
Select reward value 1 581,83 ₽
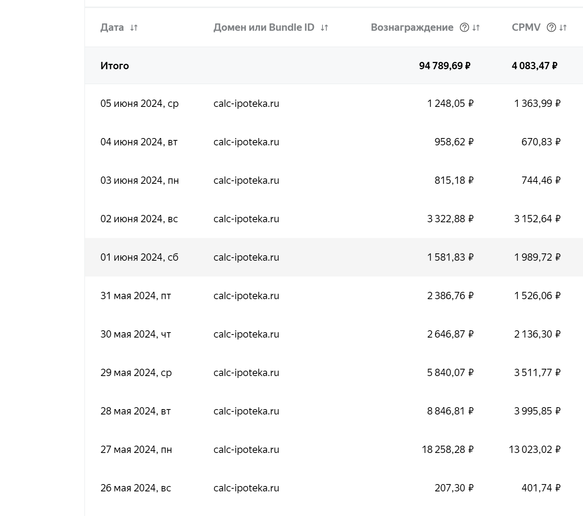(450, 257)
